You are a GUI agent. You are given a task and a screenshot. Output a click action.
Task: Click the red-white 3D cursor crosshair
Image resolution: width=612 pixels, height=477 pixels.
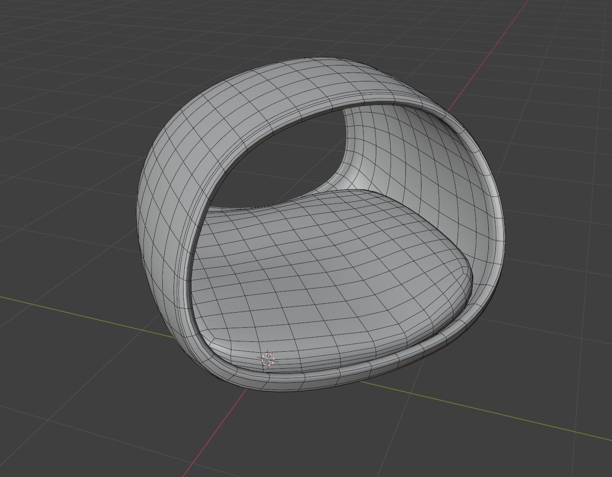tap(268, 359)
